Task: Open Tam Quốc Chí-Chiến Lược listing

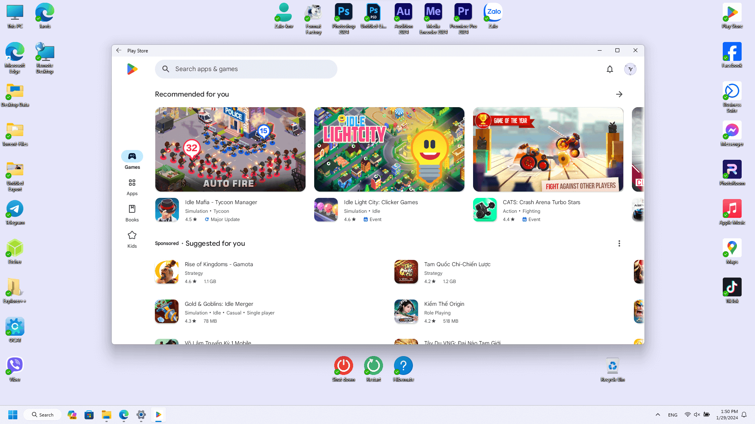Action: [x=457, y=264]
